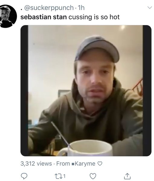The height and width of the screenshot is (181, 154).
Task: Click the video's black left border bar
Action: point(24,91)
